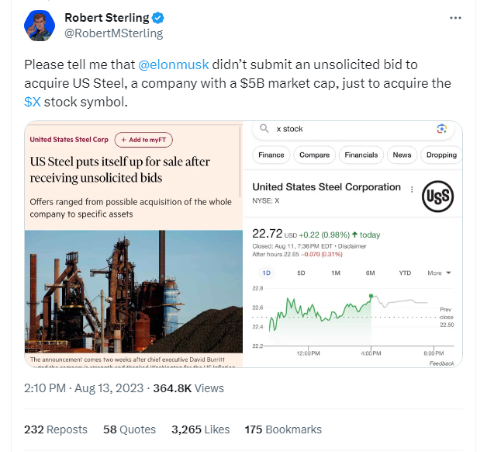The width and height of the screenshot is (494, 452).
Task: Click the Google Lens icon in search bar
Action: tap(441, 129)
